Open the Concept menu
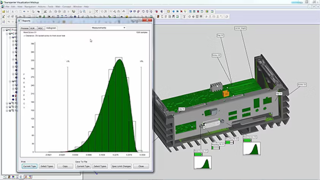This screenshot has width=320, height=180. click(67, 7)
